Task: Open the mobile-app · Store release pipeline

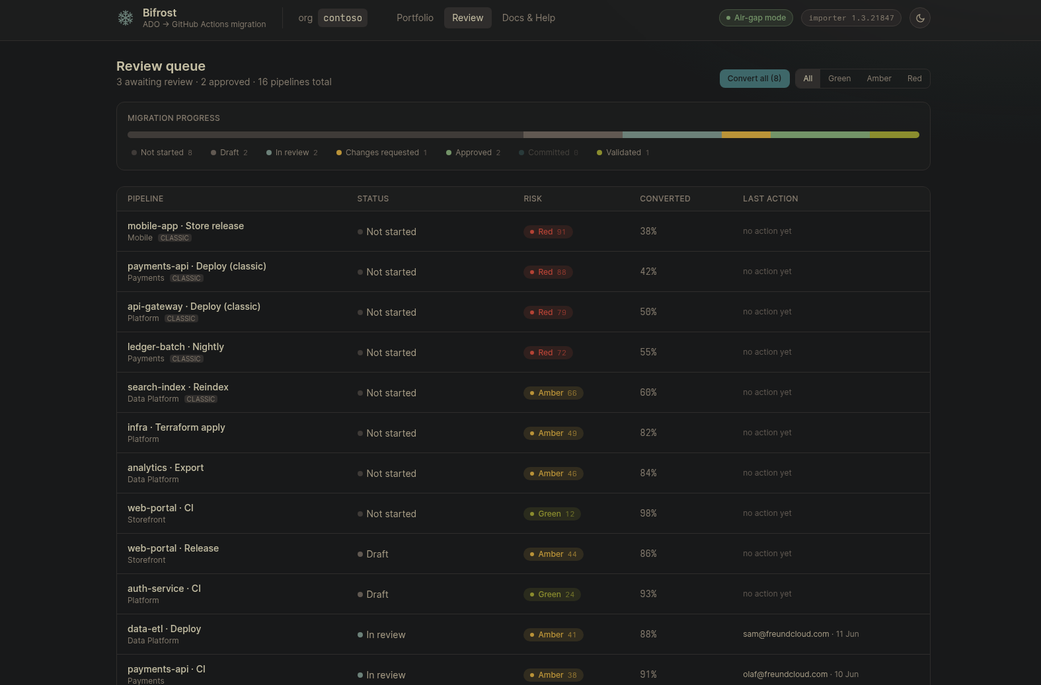Action: [186, 226]
